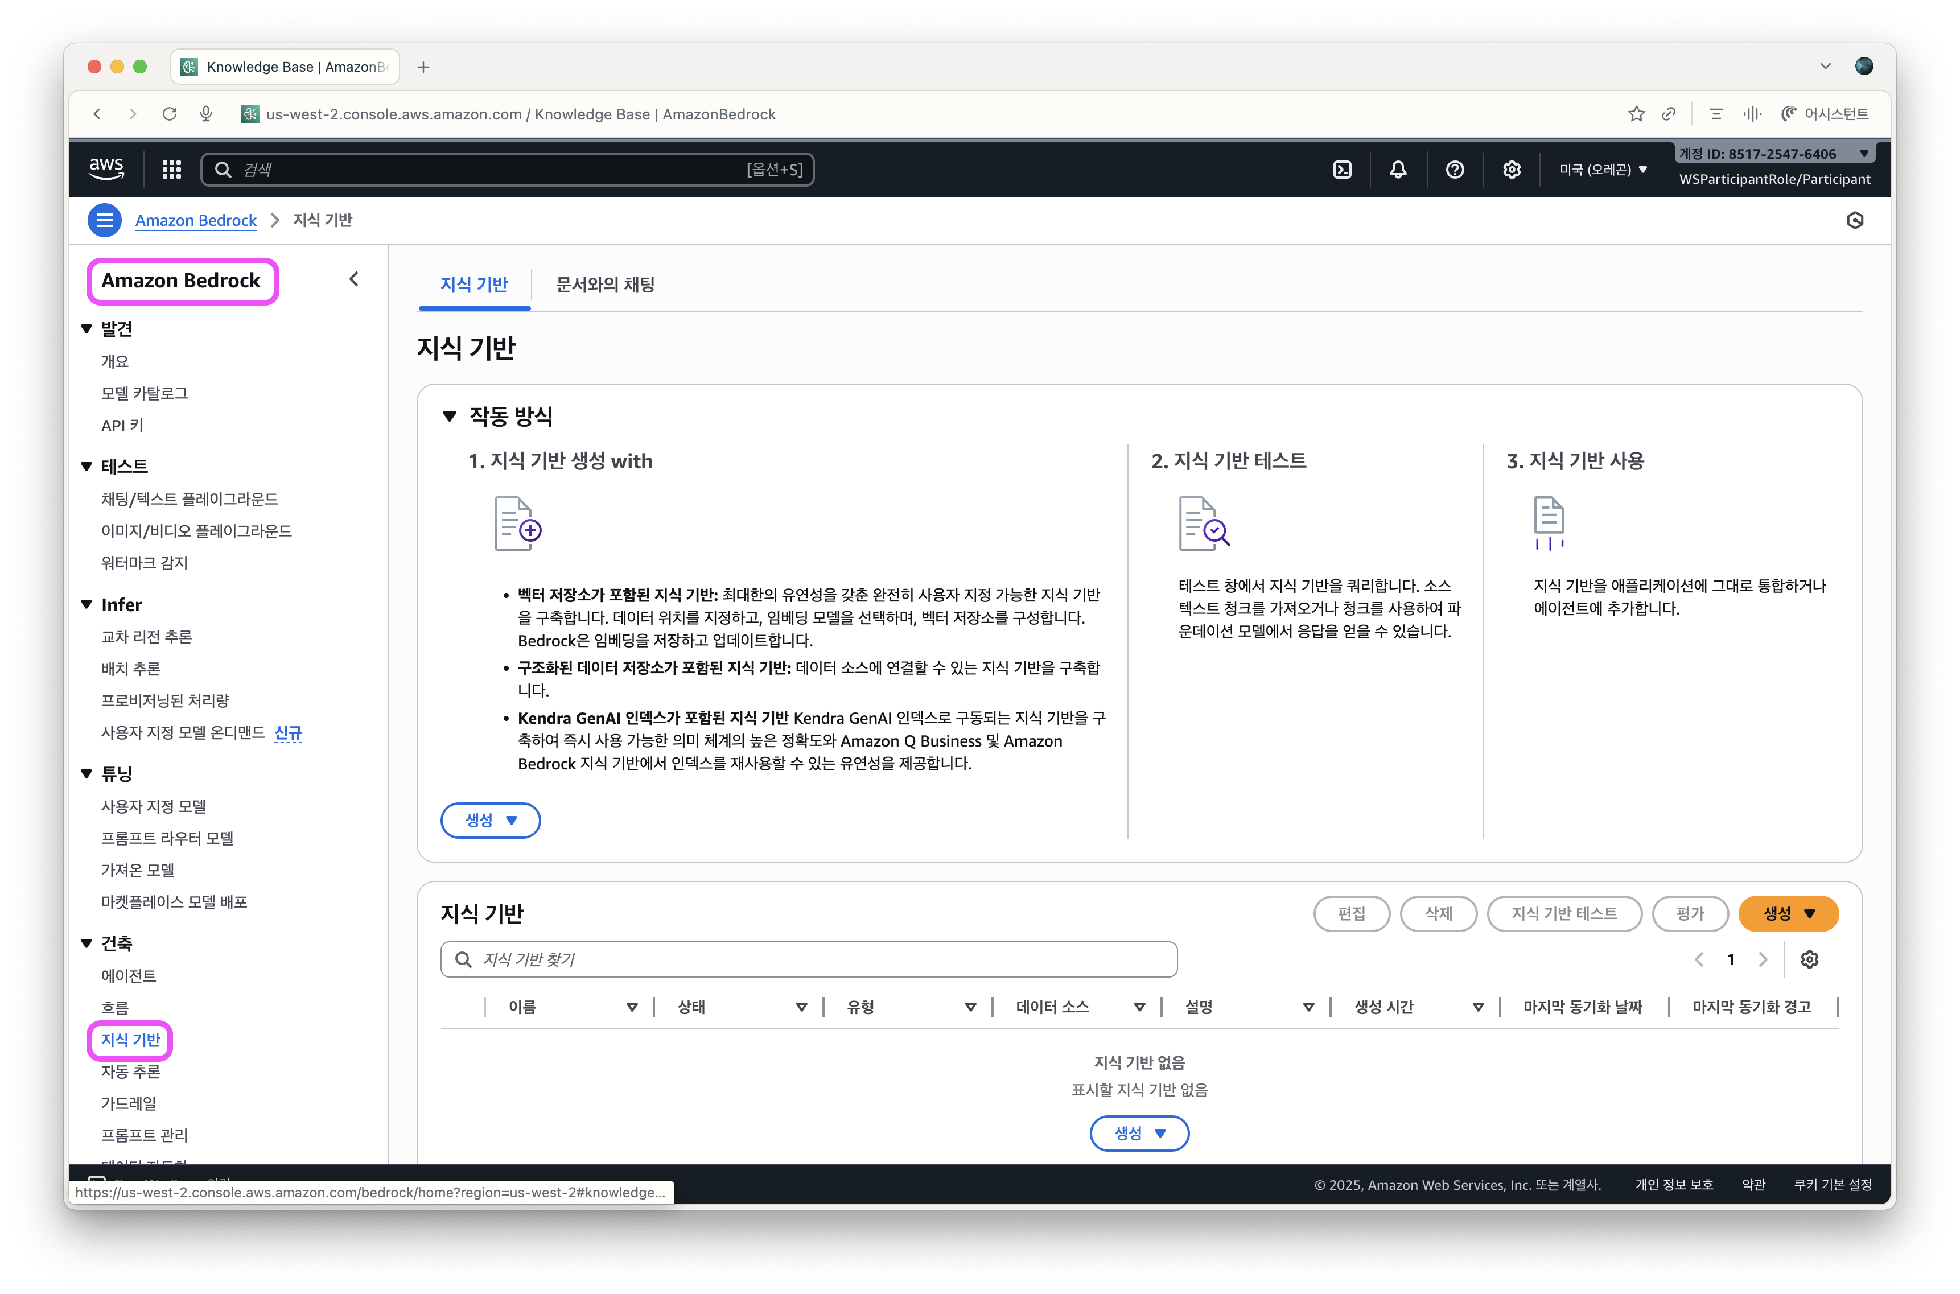Image resolution: width=1960 pixels, height=1294 pixels.
Task: Collapse the 테스트 navigation section
Action: (87, 466)
